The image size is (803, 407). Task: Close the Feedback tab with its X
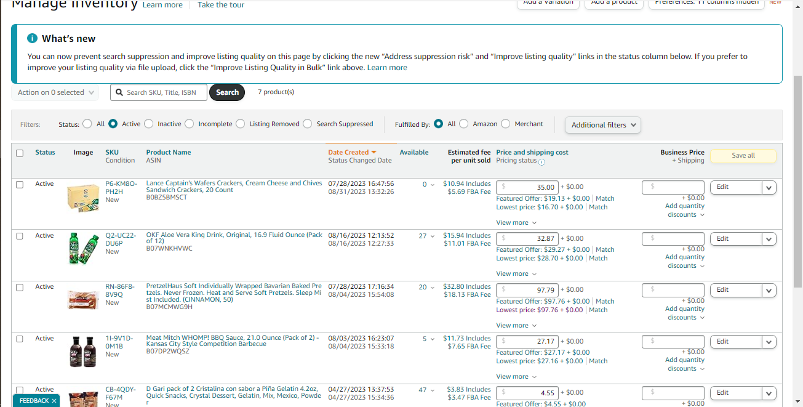point(54,401)
